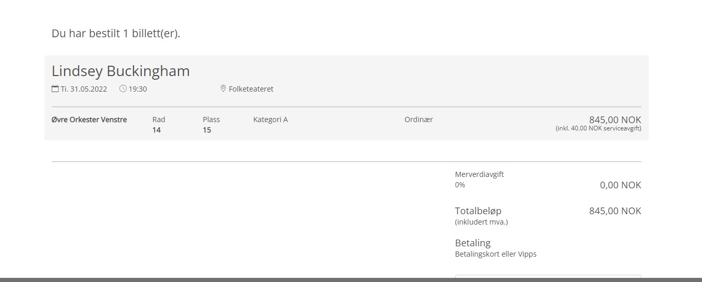Image resolution: width=702 pixels, height=282 pixels.
Task: Select the Lindsey Buckingham event title
Action: coord(121,71)
